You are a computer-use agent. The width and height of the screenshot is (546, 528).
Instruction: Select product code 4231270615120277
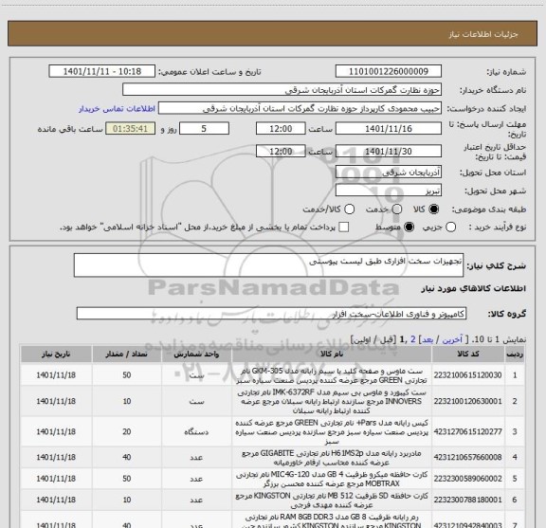coord(467,431)
